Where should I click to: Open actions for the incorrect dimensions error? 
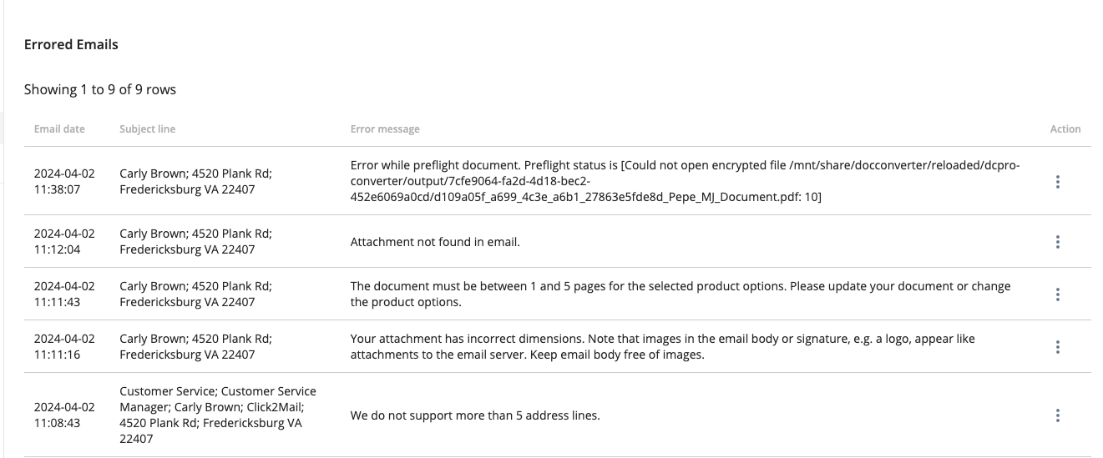coord(1057,346)
